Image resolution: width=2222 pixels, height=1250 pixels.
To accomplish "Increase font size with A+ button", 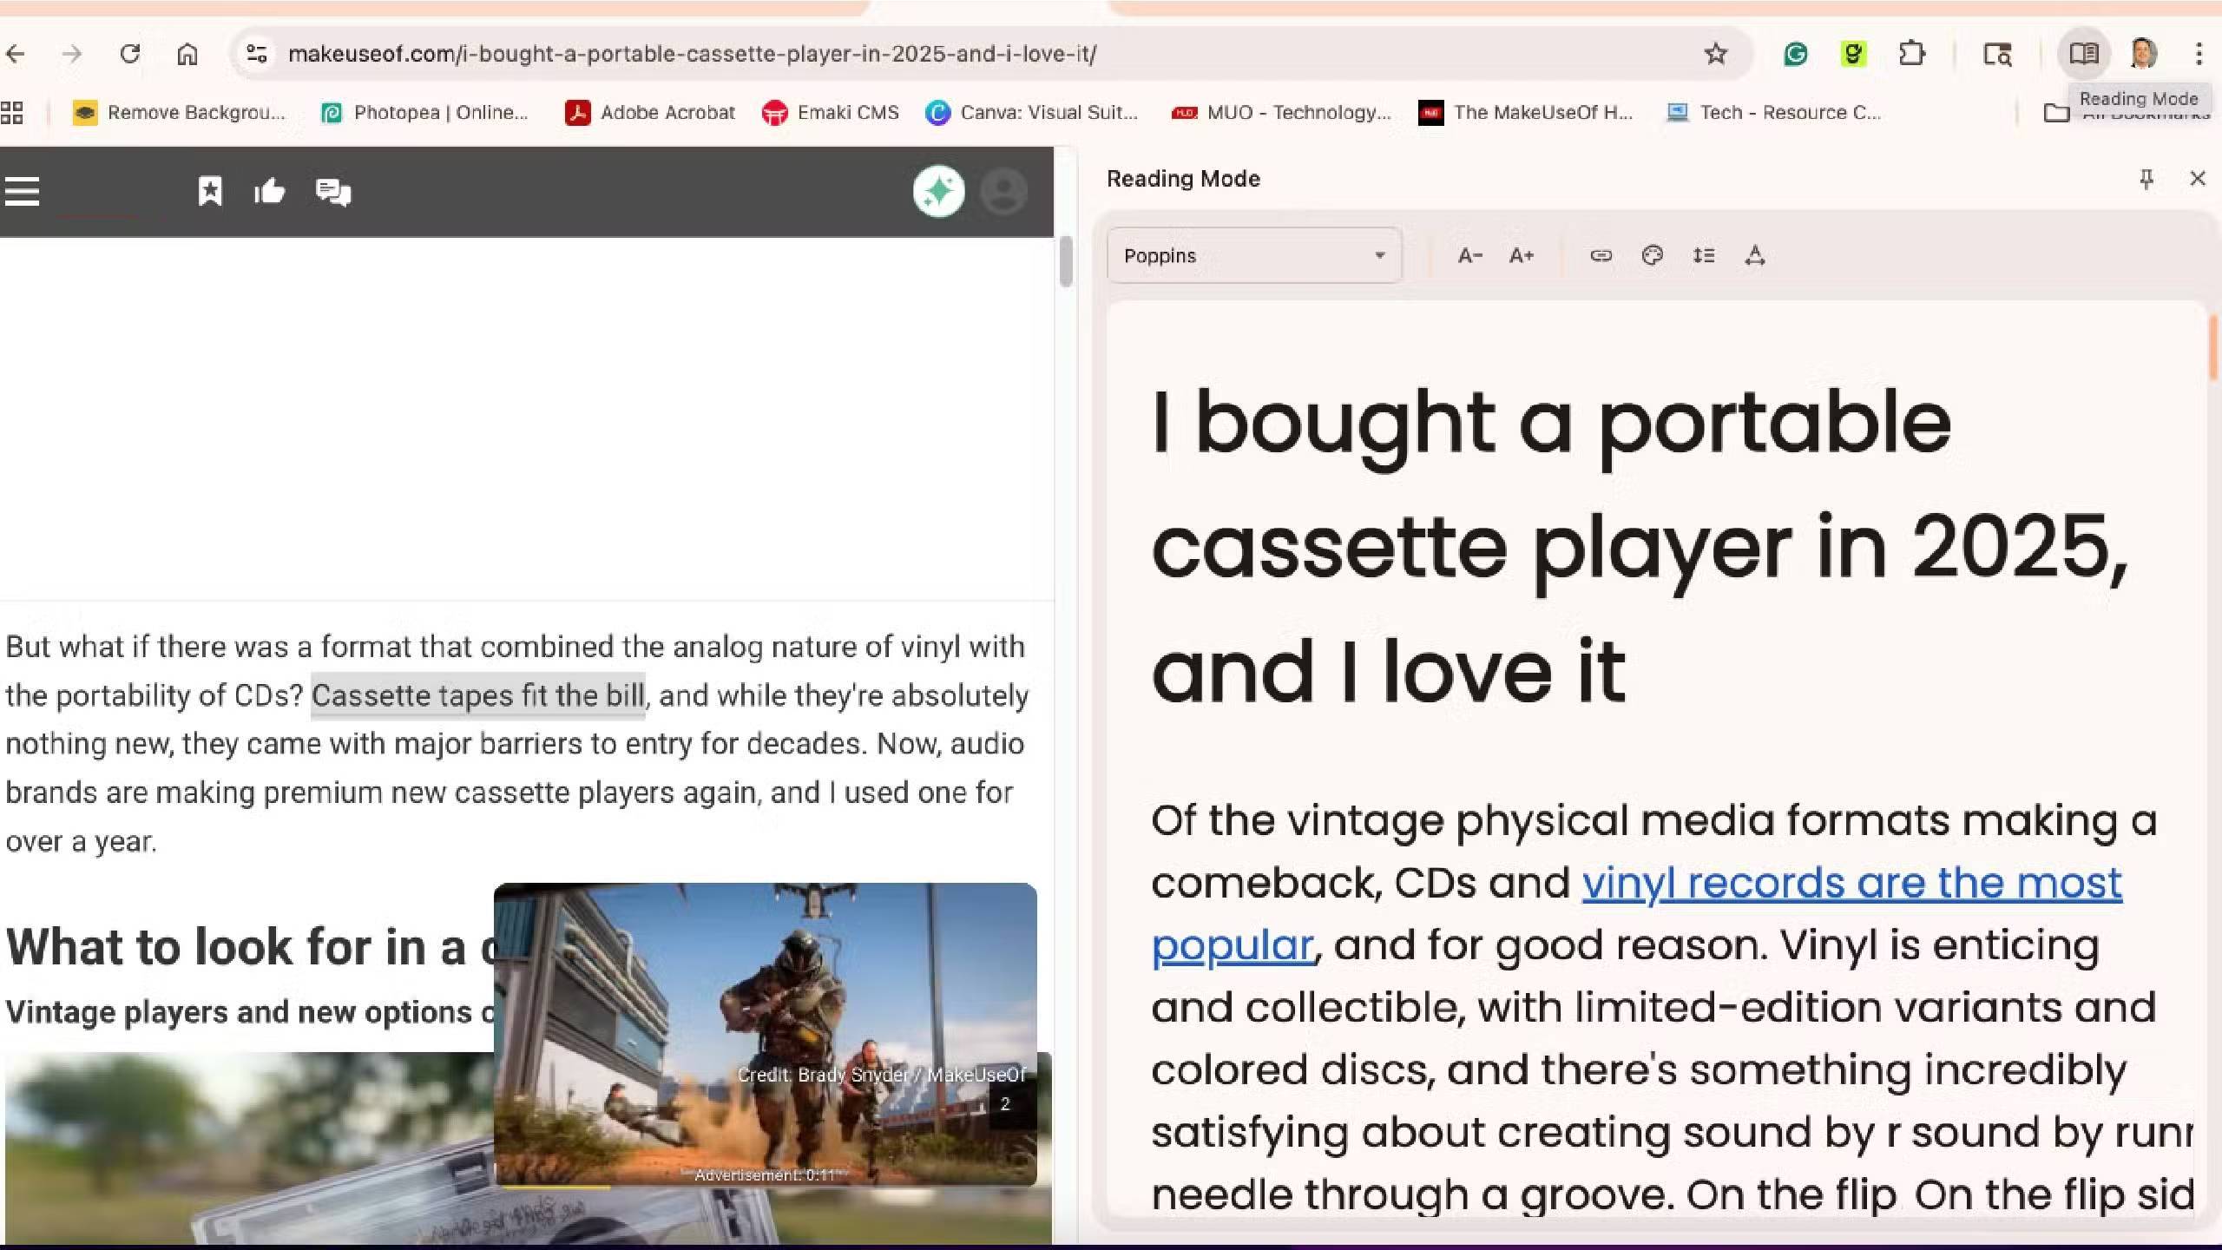I will point(1522,255).
